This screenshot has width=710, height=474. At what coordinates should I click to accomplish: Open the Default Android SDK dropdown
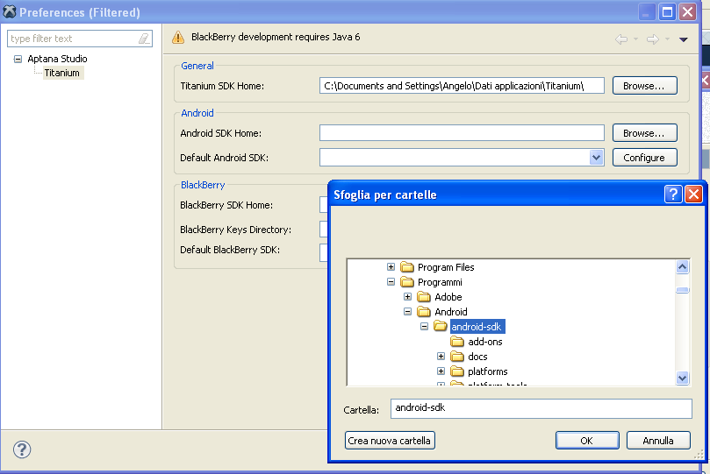tap(596, 158)
